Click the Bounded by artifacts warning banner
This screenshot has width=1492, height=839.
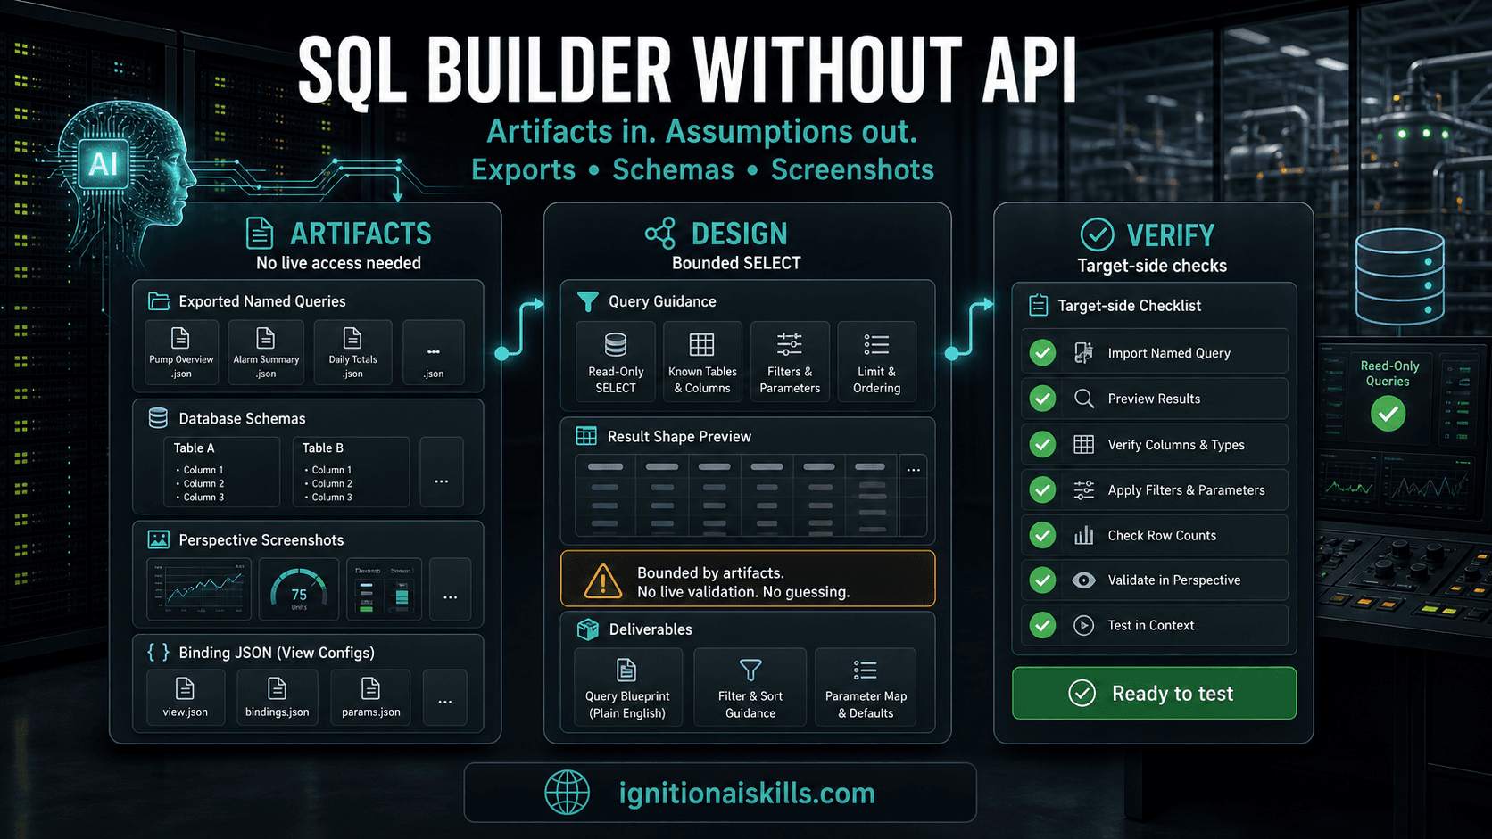[x=748, y=579]
